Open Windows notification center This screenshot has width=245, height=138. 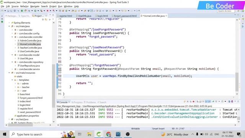[239, 134]
